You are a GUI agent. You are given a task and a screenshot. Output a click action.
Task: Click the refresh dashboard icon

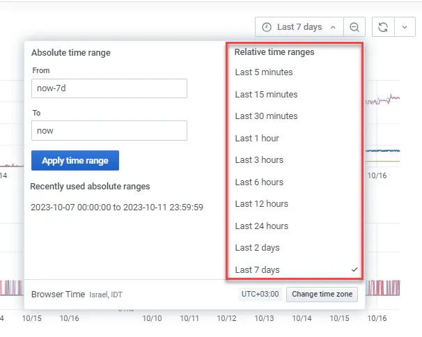[383, 27]
